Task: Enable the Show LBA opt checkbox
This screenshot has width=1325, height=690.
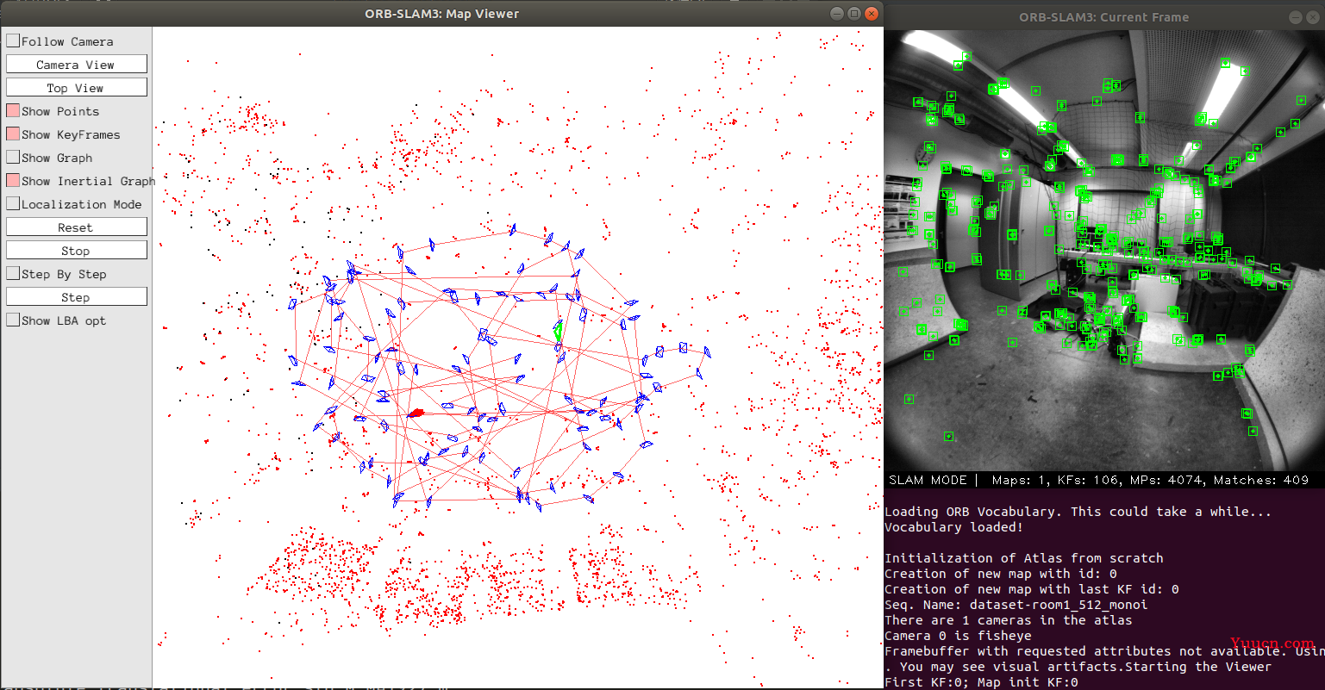Action: [13, 320]
